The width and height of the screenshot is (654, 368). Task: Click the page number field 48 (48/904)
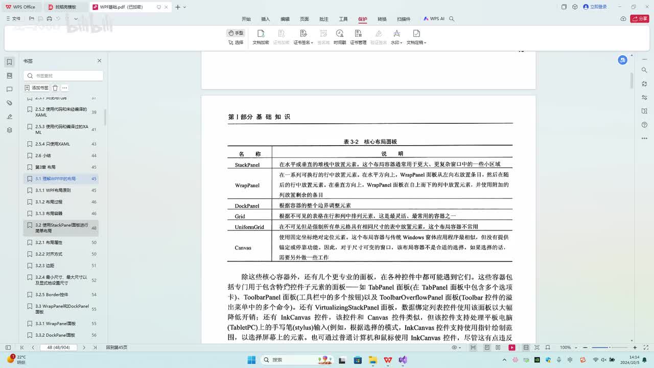pos(58,348)
